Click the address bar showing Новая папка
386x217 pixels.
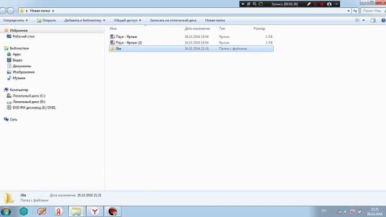coord(185,11)
